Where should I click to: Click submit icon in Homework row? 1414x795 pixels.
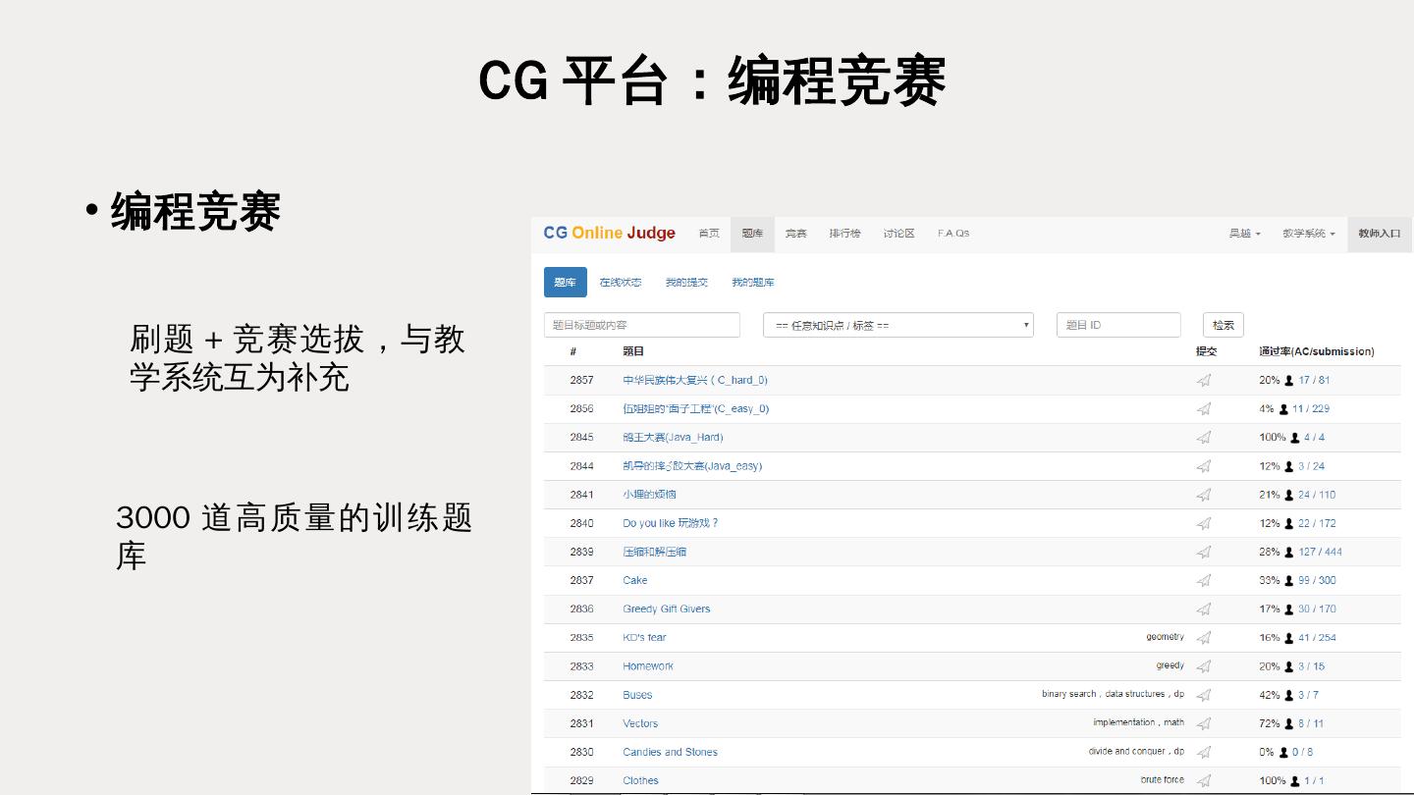[x=1204, y=666]
